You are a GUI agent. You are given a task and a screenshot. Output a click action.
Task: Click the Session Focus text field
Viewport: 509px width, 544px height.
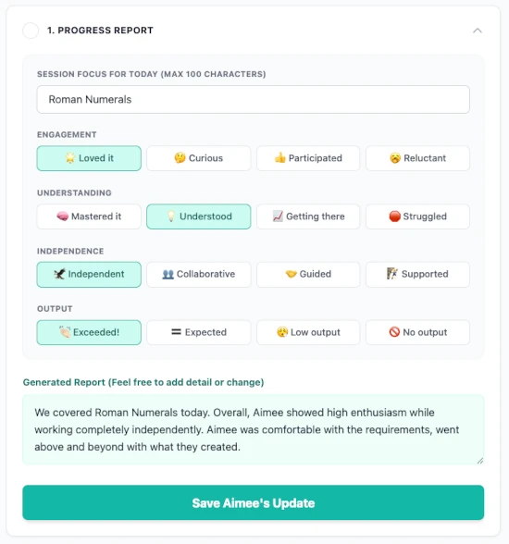click(254, 100)
